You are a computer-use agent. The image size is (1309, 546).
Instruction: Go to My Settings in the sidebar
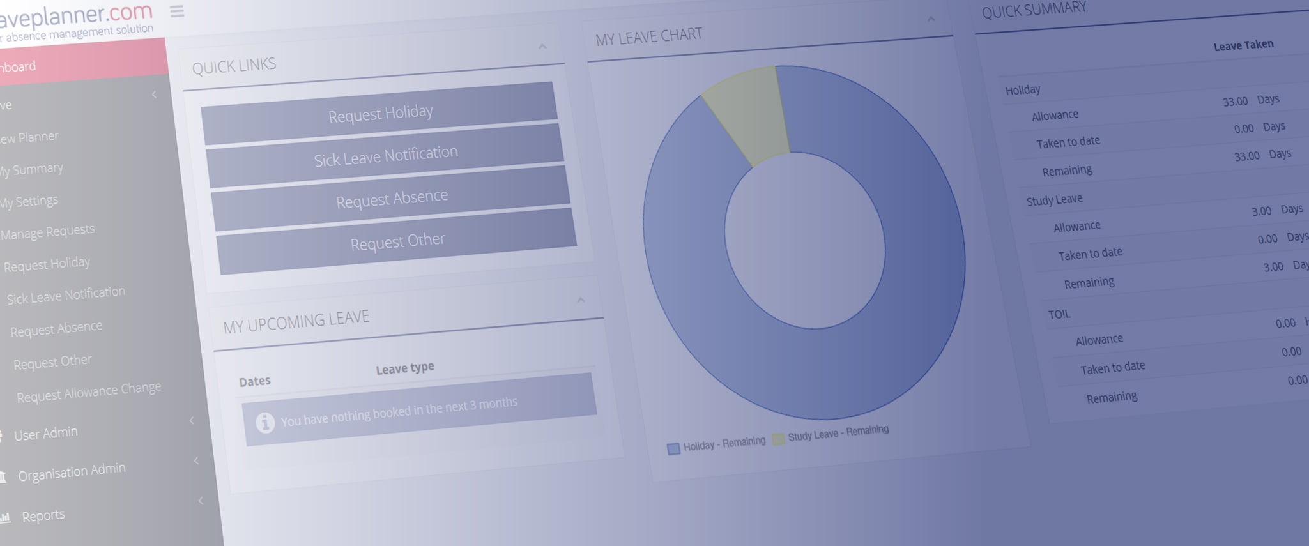[30, 202]
